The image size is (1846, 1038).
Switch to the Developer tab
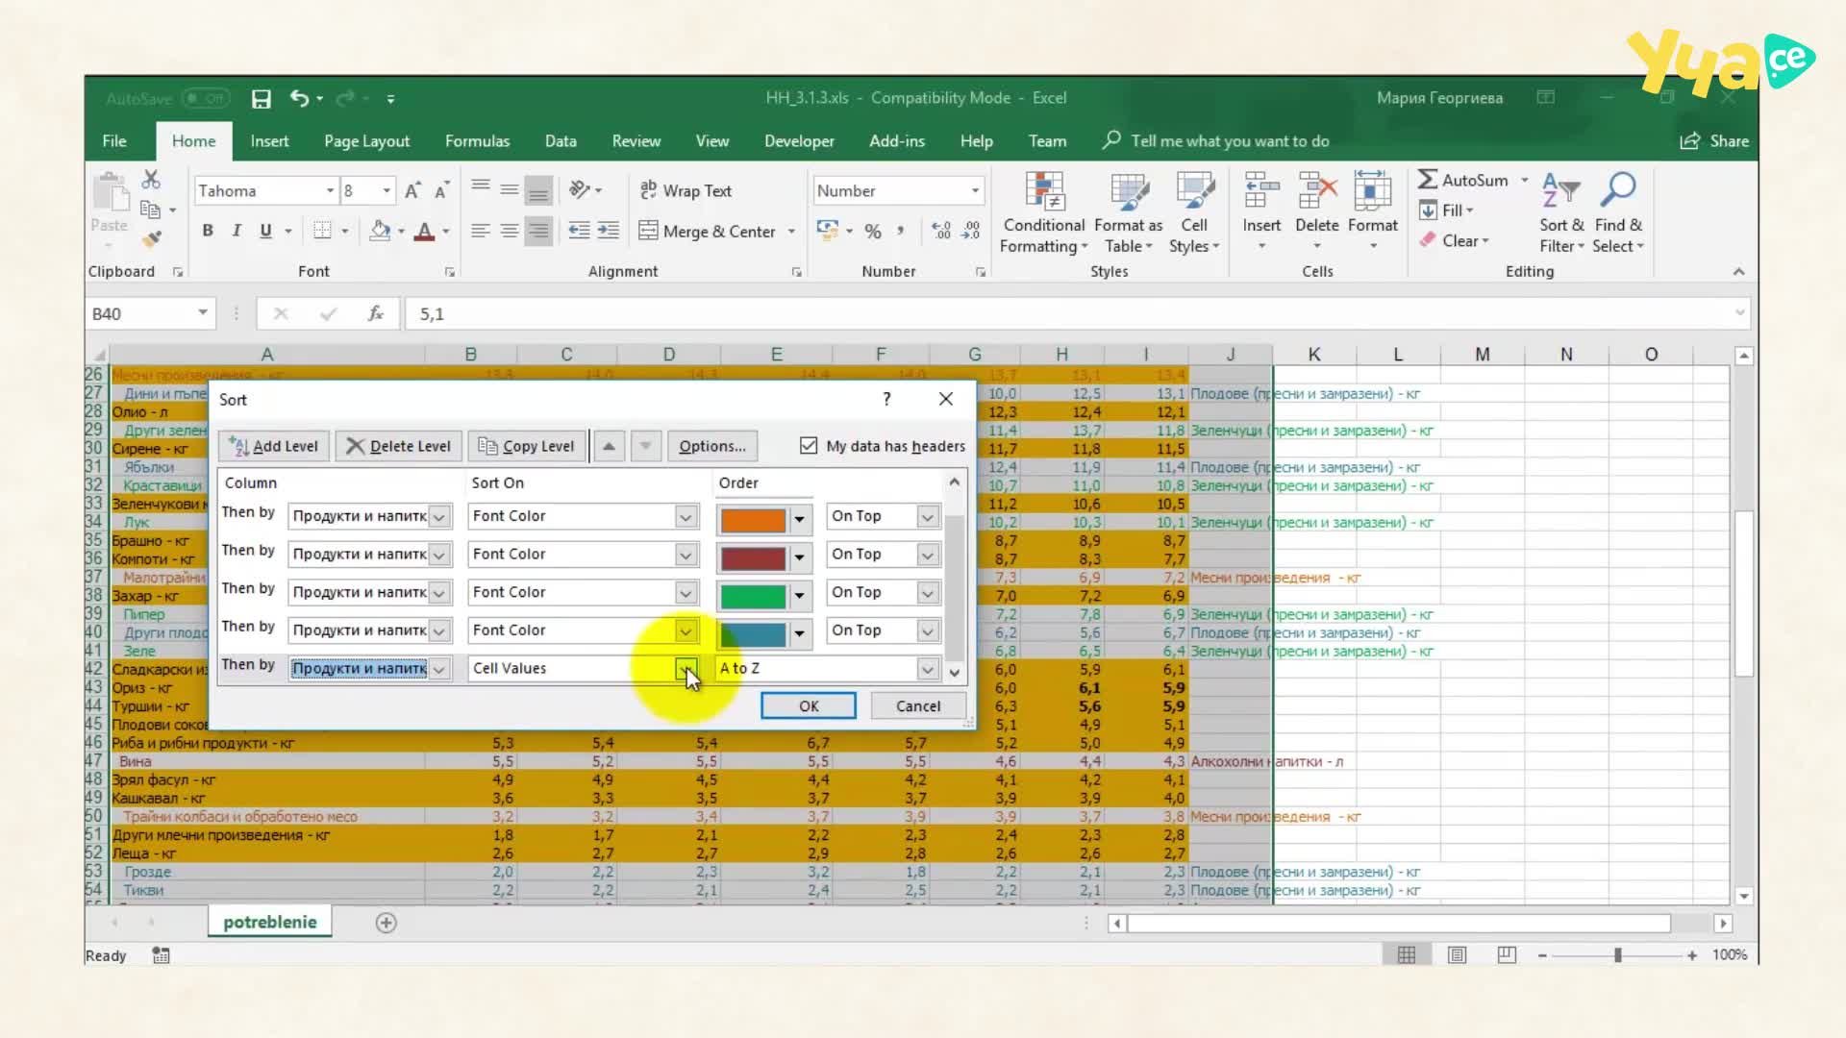(799, 141)
